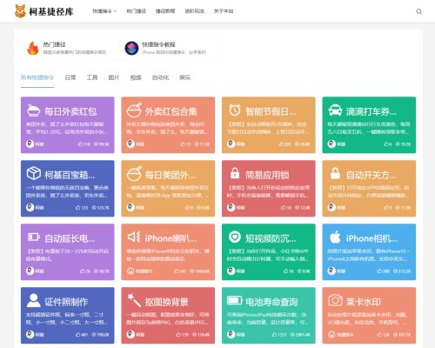Open the 外卖红包合集 shortcut title

point(171,111)
